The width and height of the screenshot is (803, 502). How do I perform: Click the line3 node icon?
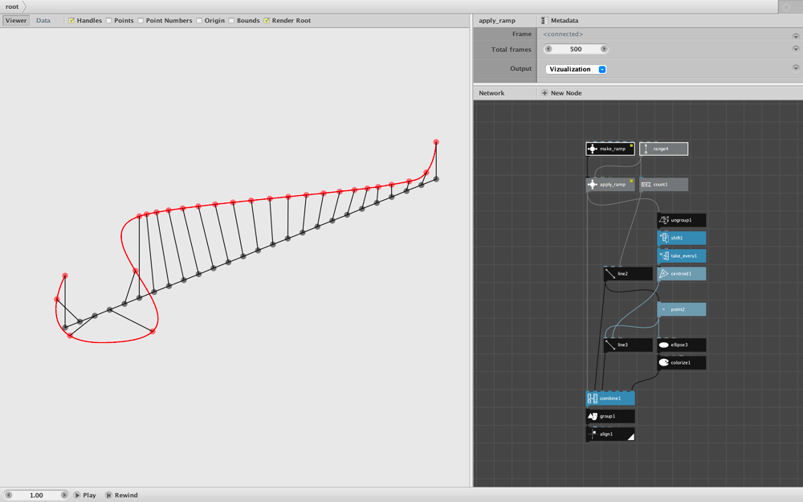[610, 345]
